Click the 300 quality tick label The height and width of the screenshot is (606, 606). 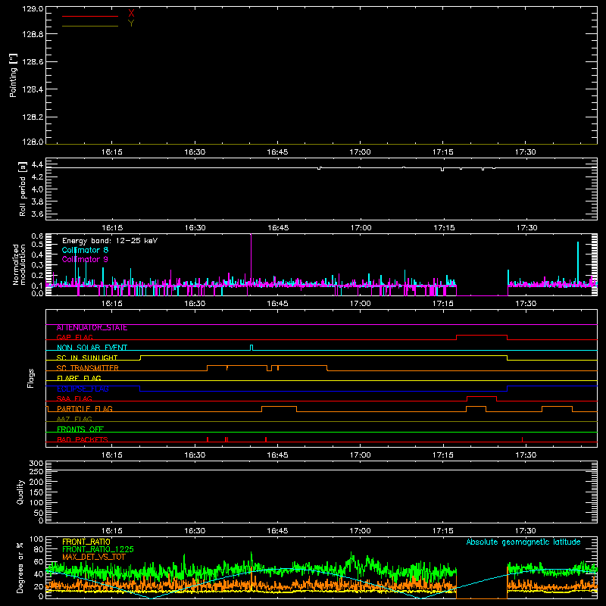(36, 464)
